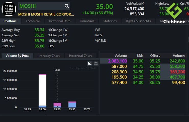Select the Historical Chart tab
Screen dimensions: 189x122
point(80,56)
